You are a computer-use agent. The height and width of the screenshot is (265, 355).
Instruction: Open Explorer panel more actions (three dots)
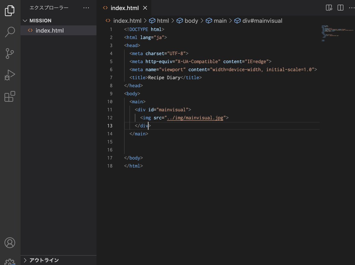(x=86, y=8)
